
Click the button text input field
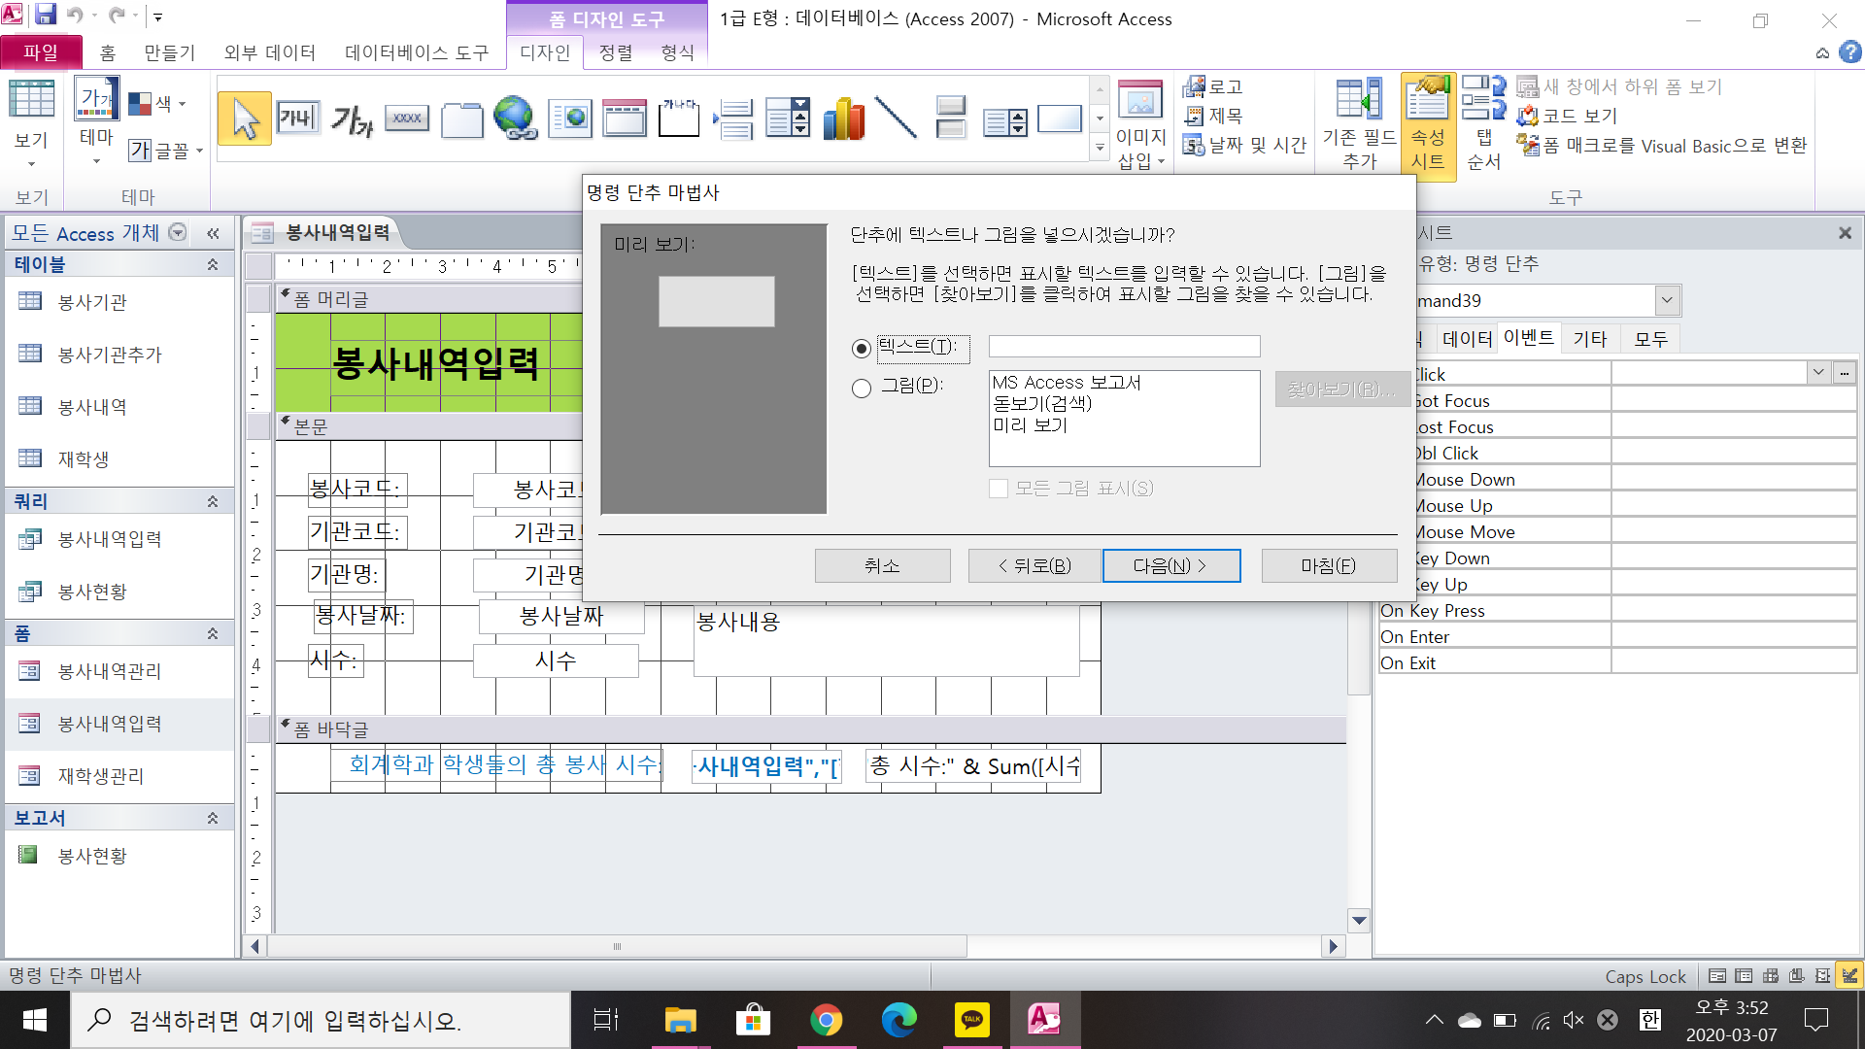coord(1124,347)
